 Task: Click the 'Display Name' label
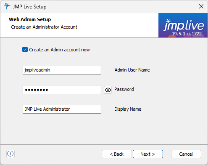(128, 109)
